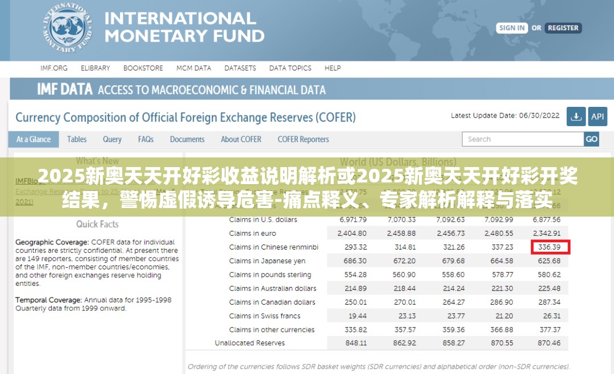Click the Claims in pounds sterling row label
The image size is (614, 374).
[270, 275]
